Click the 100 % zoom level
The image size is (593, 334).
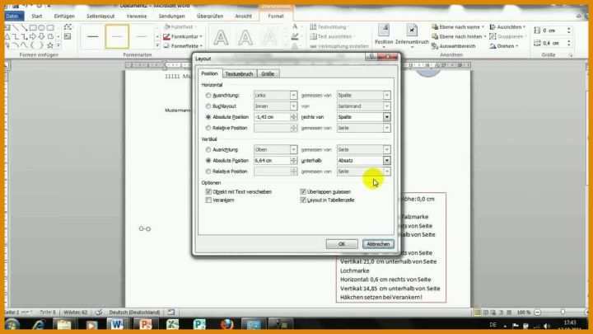pos(524,313)
